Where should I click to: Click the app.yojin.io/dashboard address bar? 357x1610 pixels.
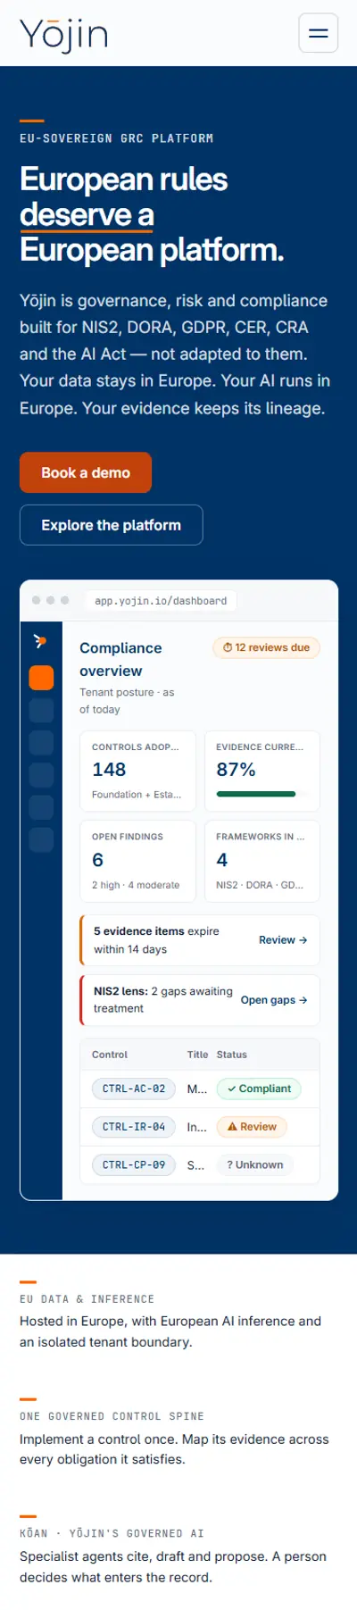pos(161,601)
